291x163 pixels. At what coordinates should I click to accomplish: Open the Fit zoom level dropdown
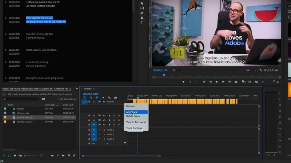[178, 70]
